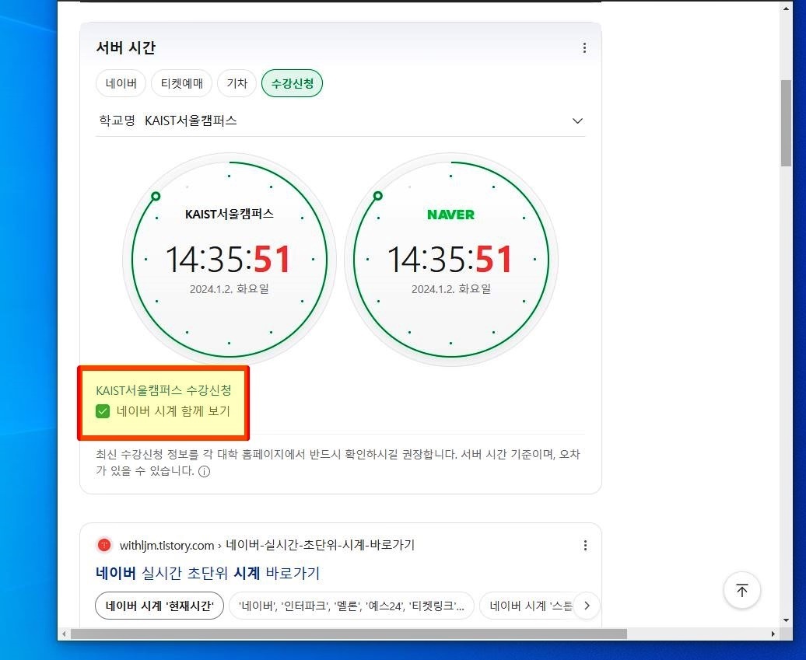Viewport: 806px width, 660px height.
Task: Click the info icon after 있습니다
Action: click(204, 472)
